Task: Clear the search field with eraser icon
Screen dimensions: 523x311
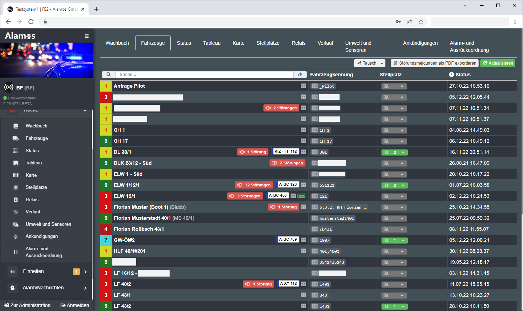Action: click(x=300, y=75)
